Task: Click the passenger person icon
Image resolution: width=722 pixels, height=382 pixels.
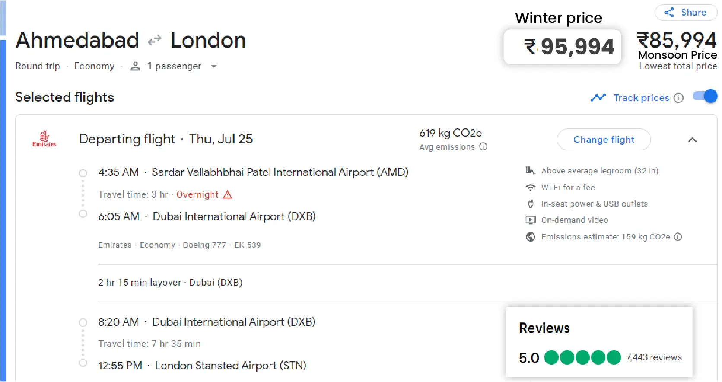Action: point(135,66)
